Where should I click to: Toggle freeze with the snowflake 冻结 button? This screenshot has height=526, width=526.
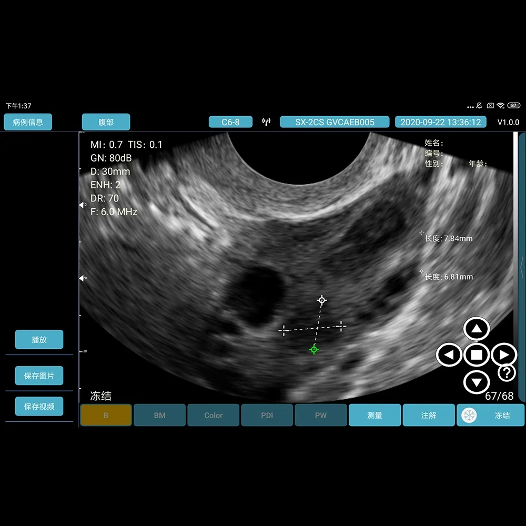coord(490,416)
